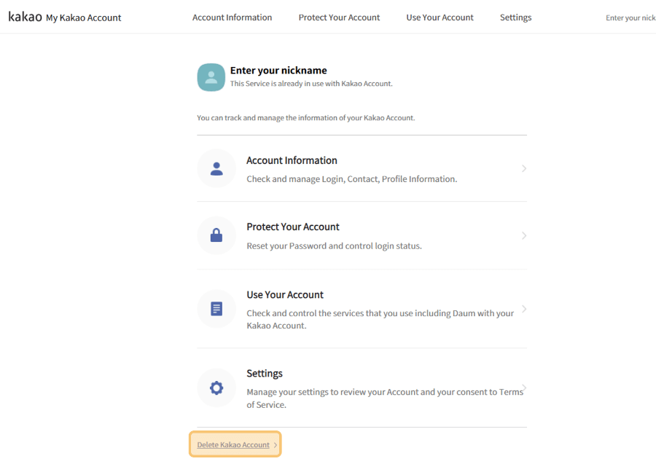Expand Protect Your Account via its right chevron
The height and width of the screenshot is (464, 656).
(x=524, y=236)
